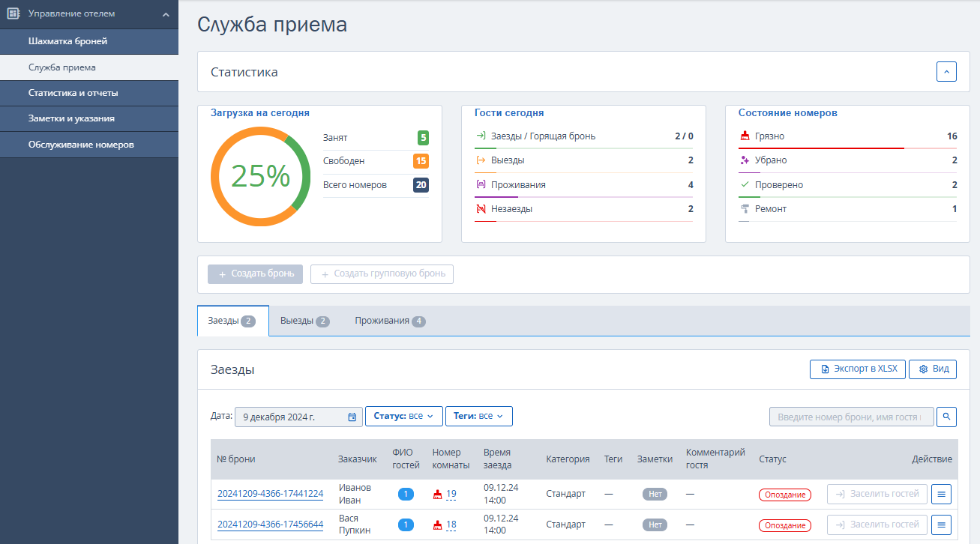980x544 pixels.
Task: Click the hotel management icon in sidebar
Action: [x=13, y=13]
